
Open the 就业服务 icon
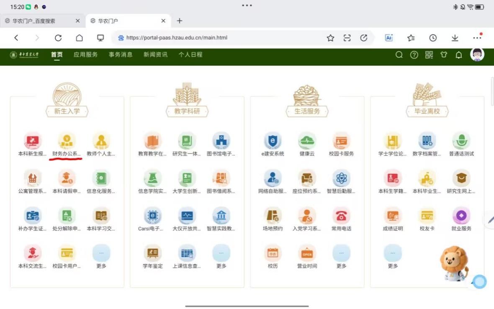coord(461,216)
